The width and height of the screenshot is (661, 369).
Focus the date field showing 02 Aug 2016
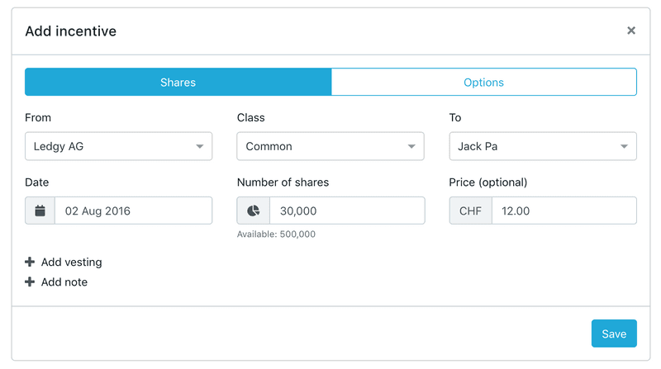tap(134, 211)
